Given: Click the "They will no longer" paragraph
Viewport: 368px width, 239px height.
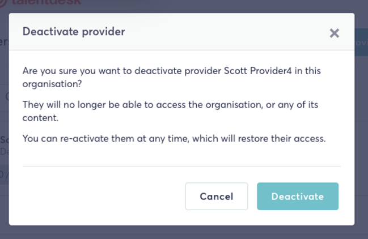Looking at the screenshot, I should 170,111.
